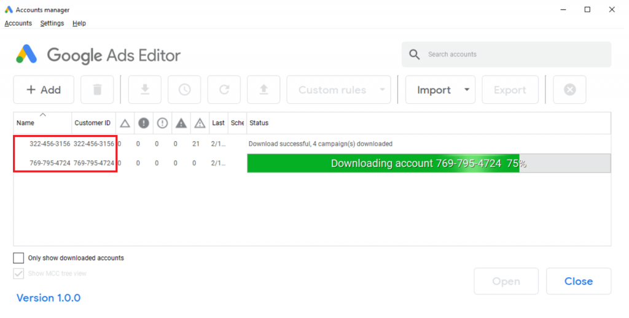Sort accounts by the Name column
Viewport: 629px width, 318px height.
click(x=26, y=123)
